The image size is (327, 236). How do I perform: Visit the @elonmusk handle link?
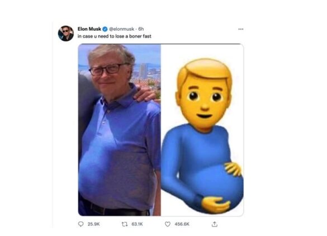click(x=122, y=29)
